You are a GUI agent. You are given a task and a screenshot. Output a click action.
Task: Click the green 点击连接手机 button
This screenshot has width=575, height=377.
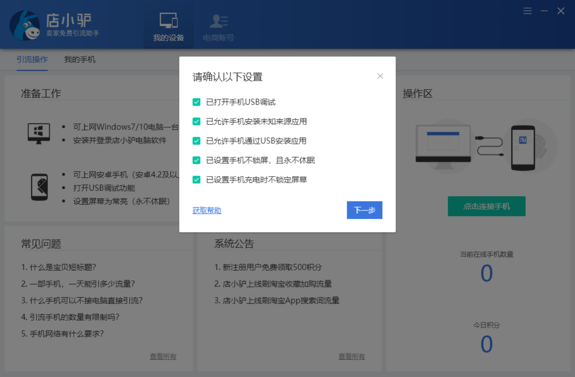(487, 206)
